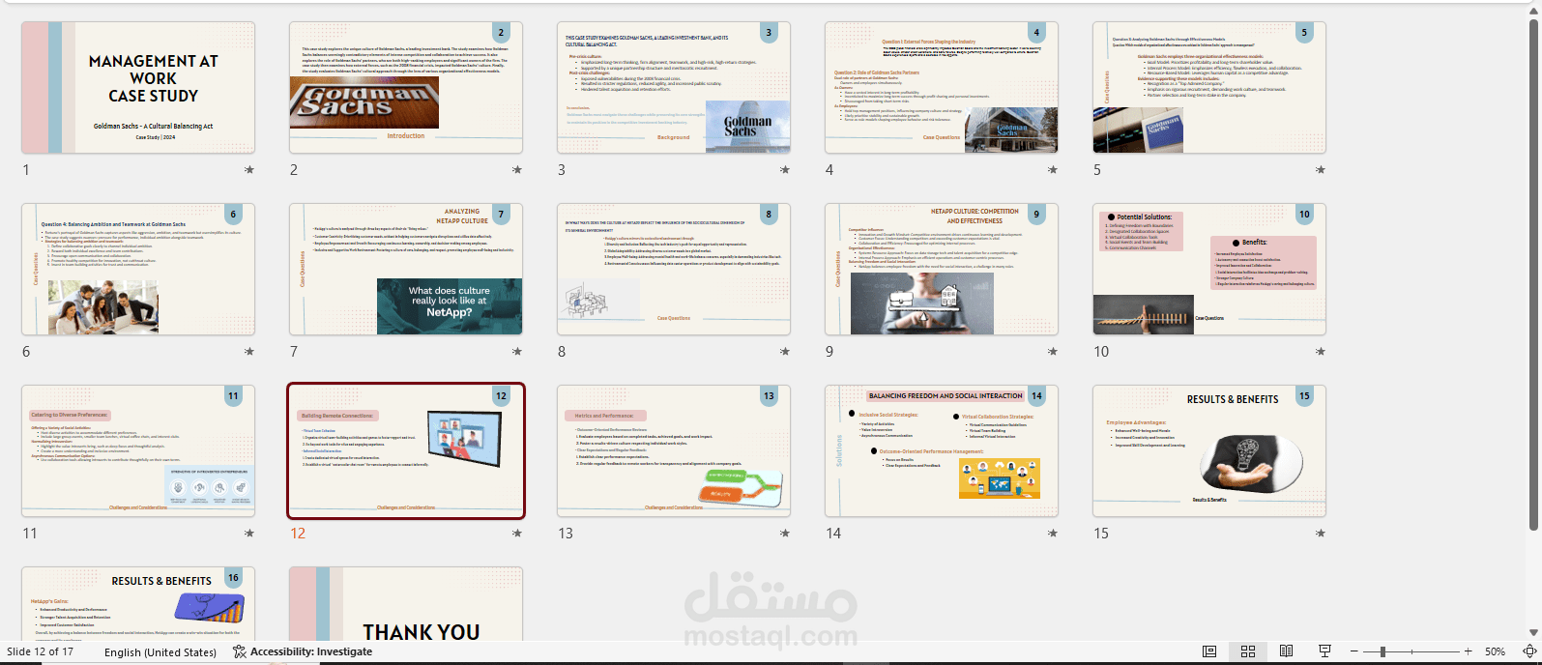Select slide 14 Balancing Freedom thumbnail
The image size is (1542, 665).
[x=942, y=451]
